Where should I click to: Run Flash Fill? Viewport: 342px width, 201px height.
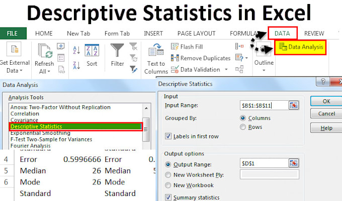click(x=187, y=47)
